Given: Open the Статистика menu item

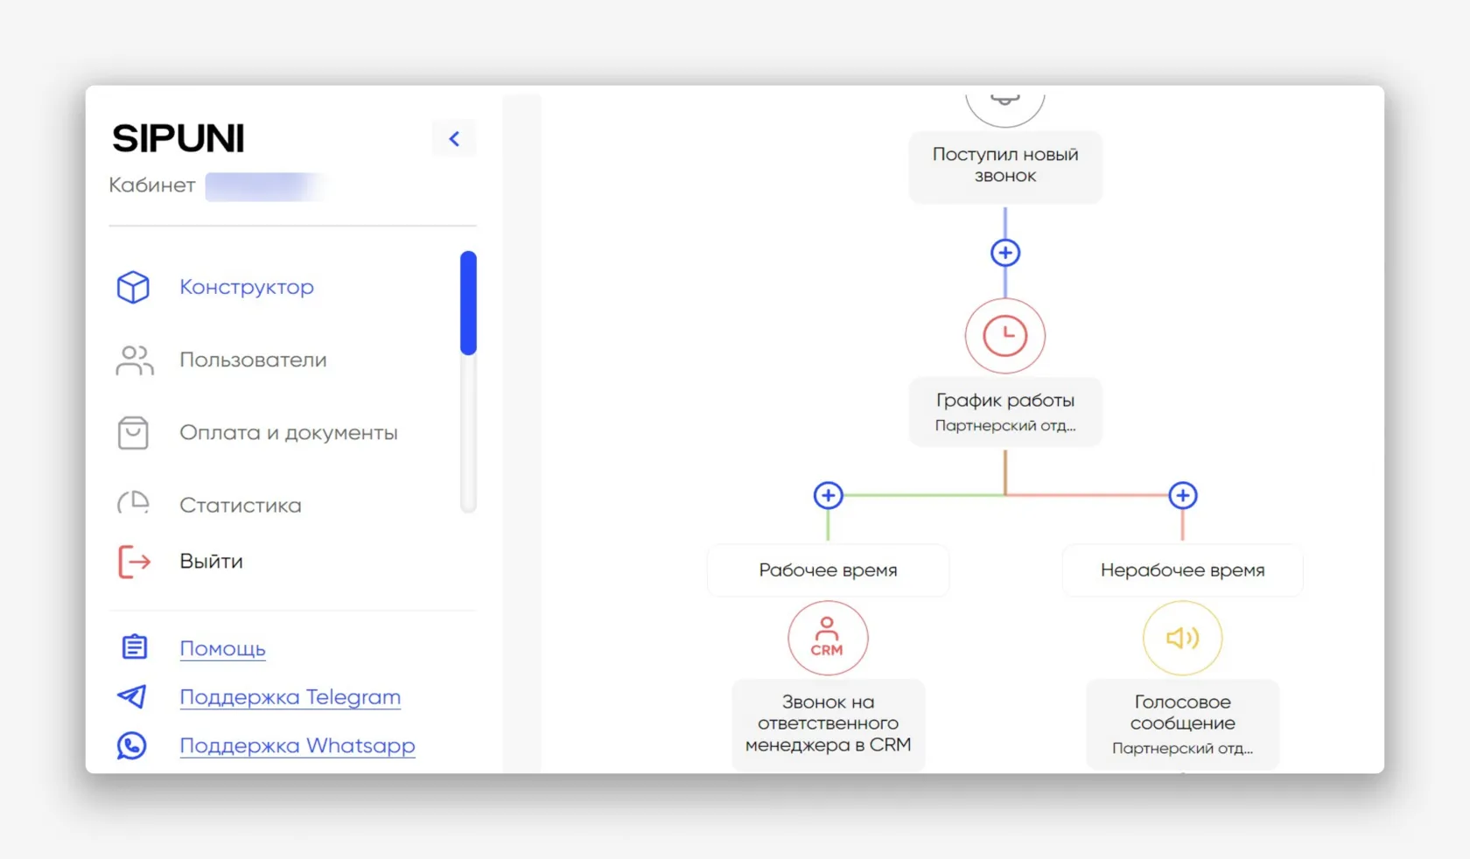Looking at the screenshot, I should 240,505.
